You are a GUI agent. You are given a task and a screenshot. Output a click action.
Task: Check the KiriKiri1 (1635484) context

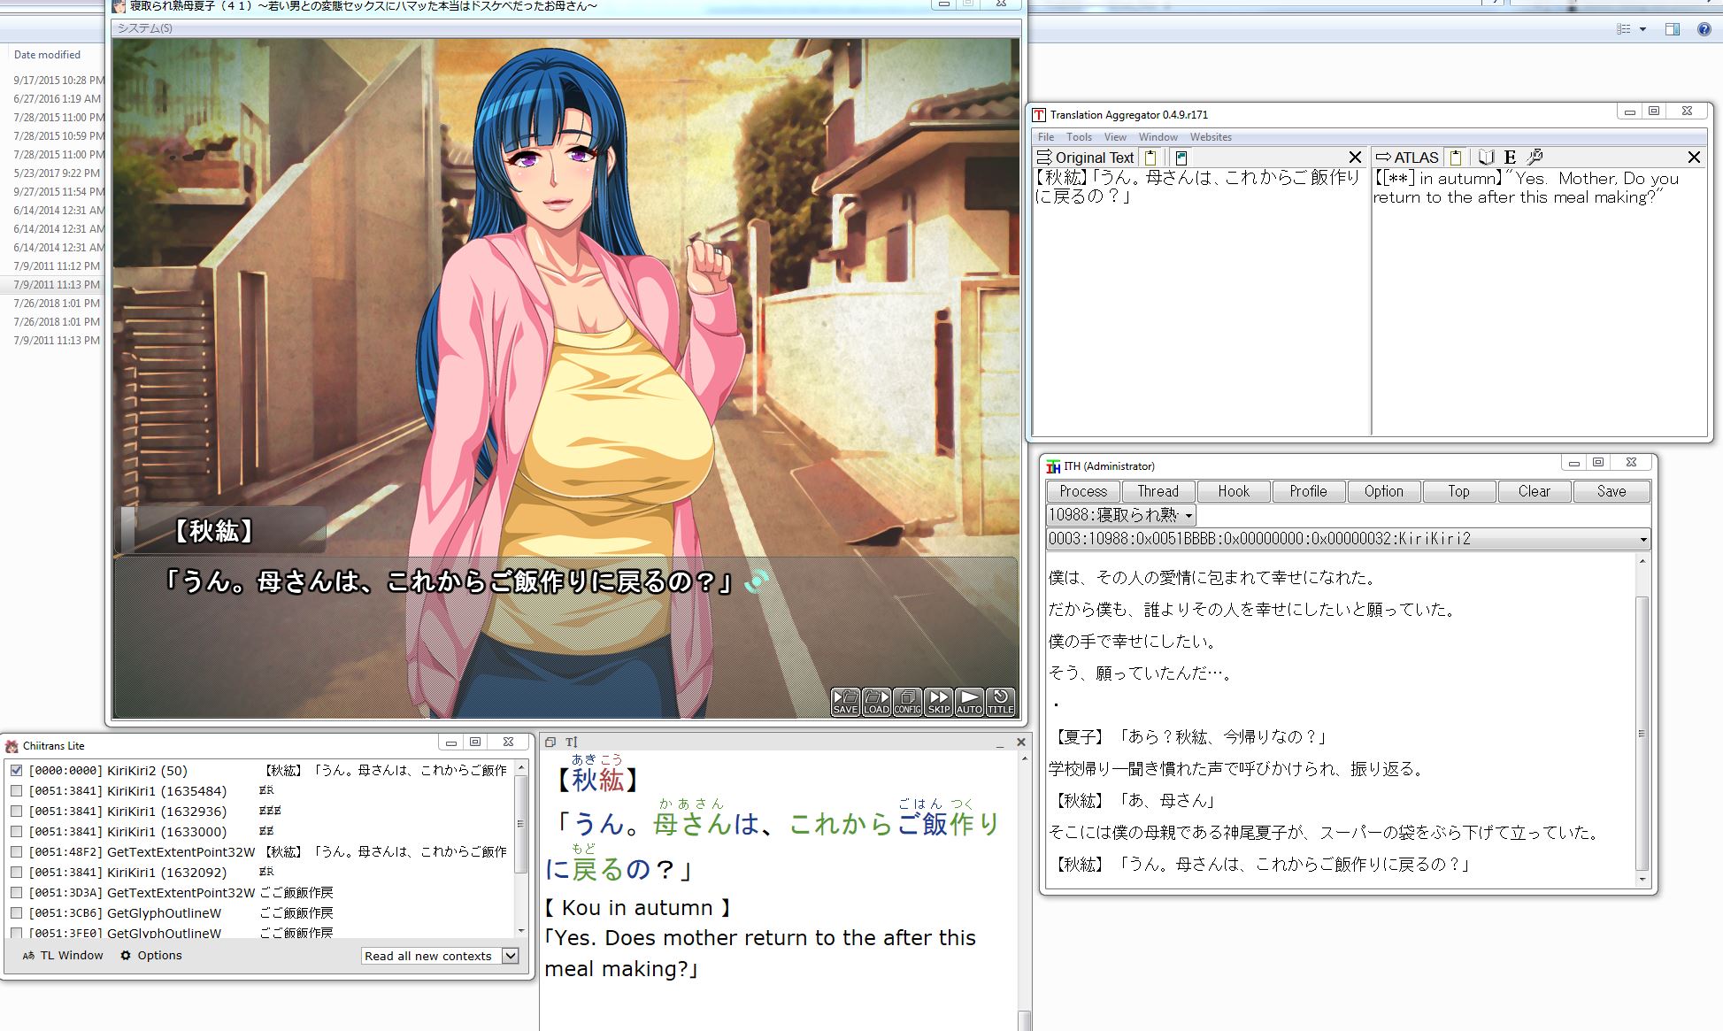pos(17,791)
